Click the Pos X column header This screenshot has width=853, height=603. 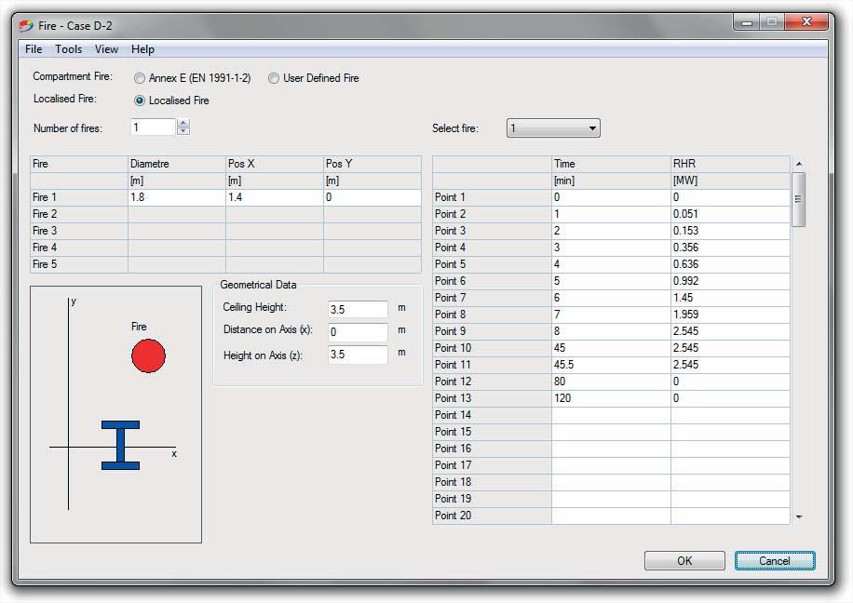click(x=275, y=164)
